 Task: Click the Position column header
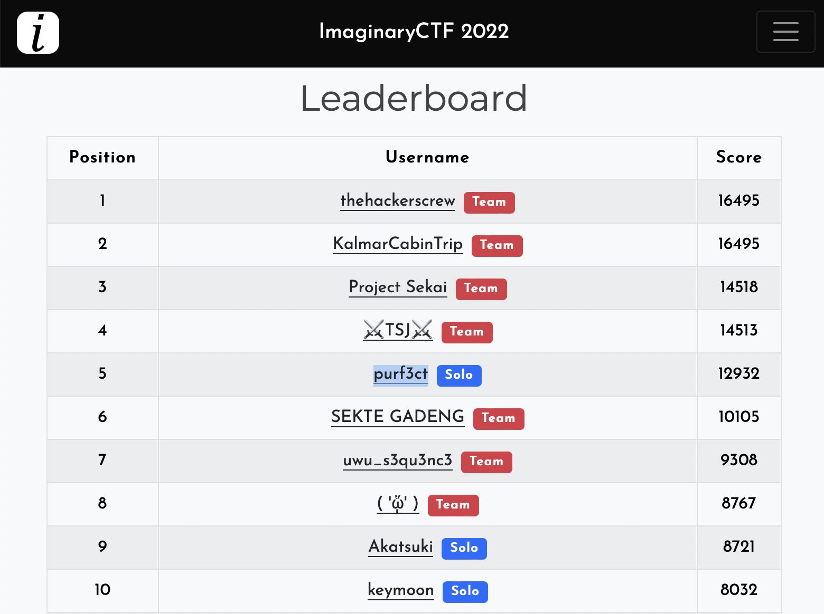pyautogui.click(x=102, y=157)
